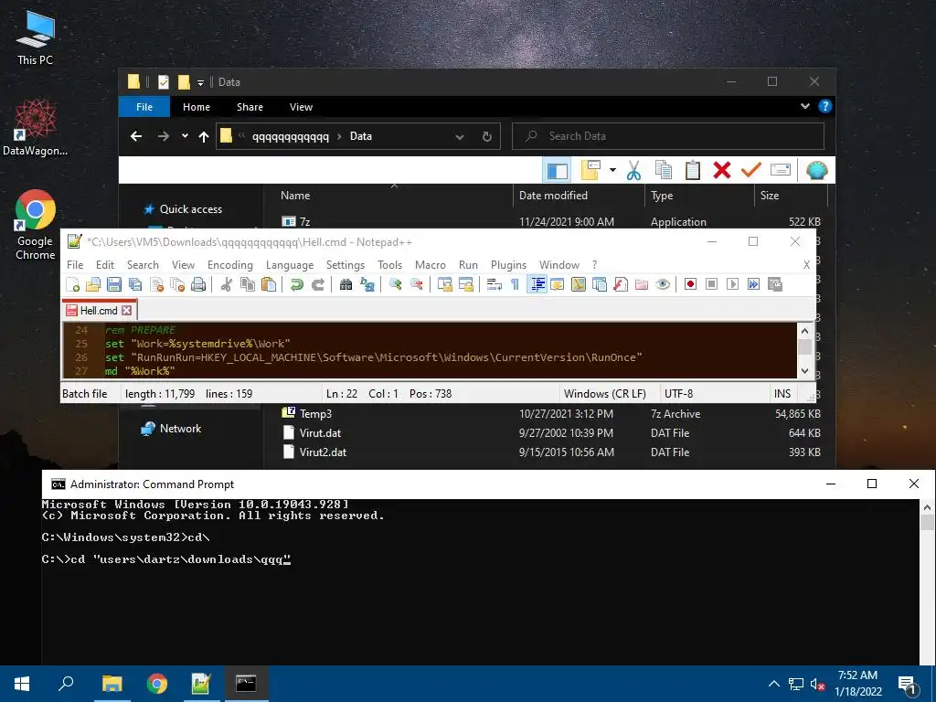This screenshot has height=702, width=936.
Task: Click shell globe icon in Explorer toolbar
Action: click(816, 171)
